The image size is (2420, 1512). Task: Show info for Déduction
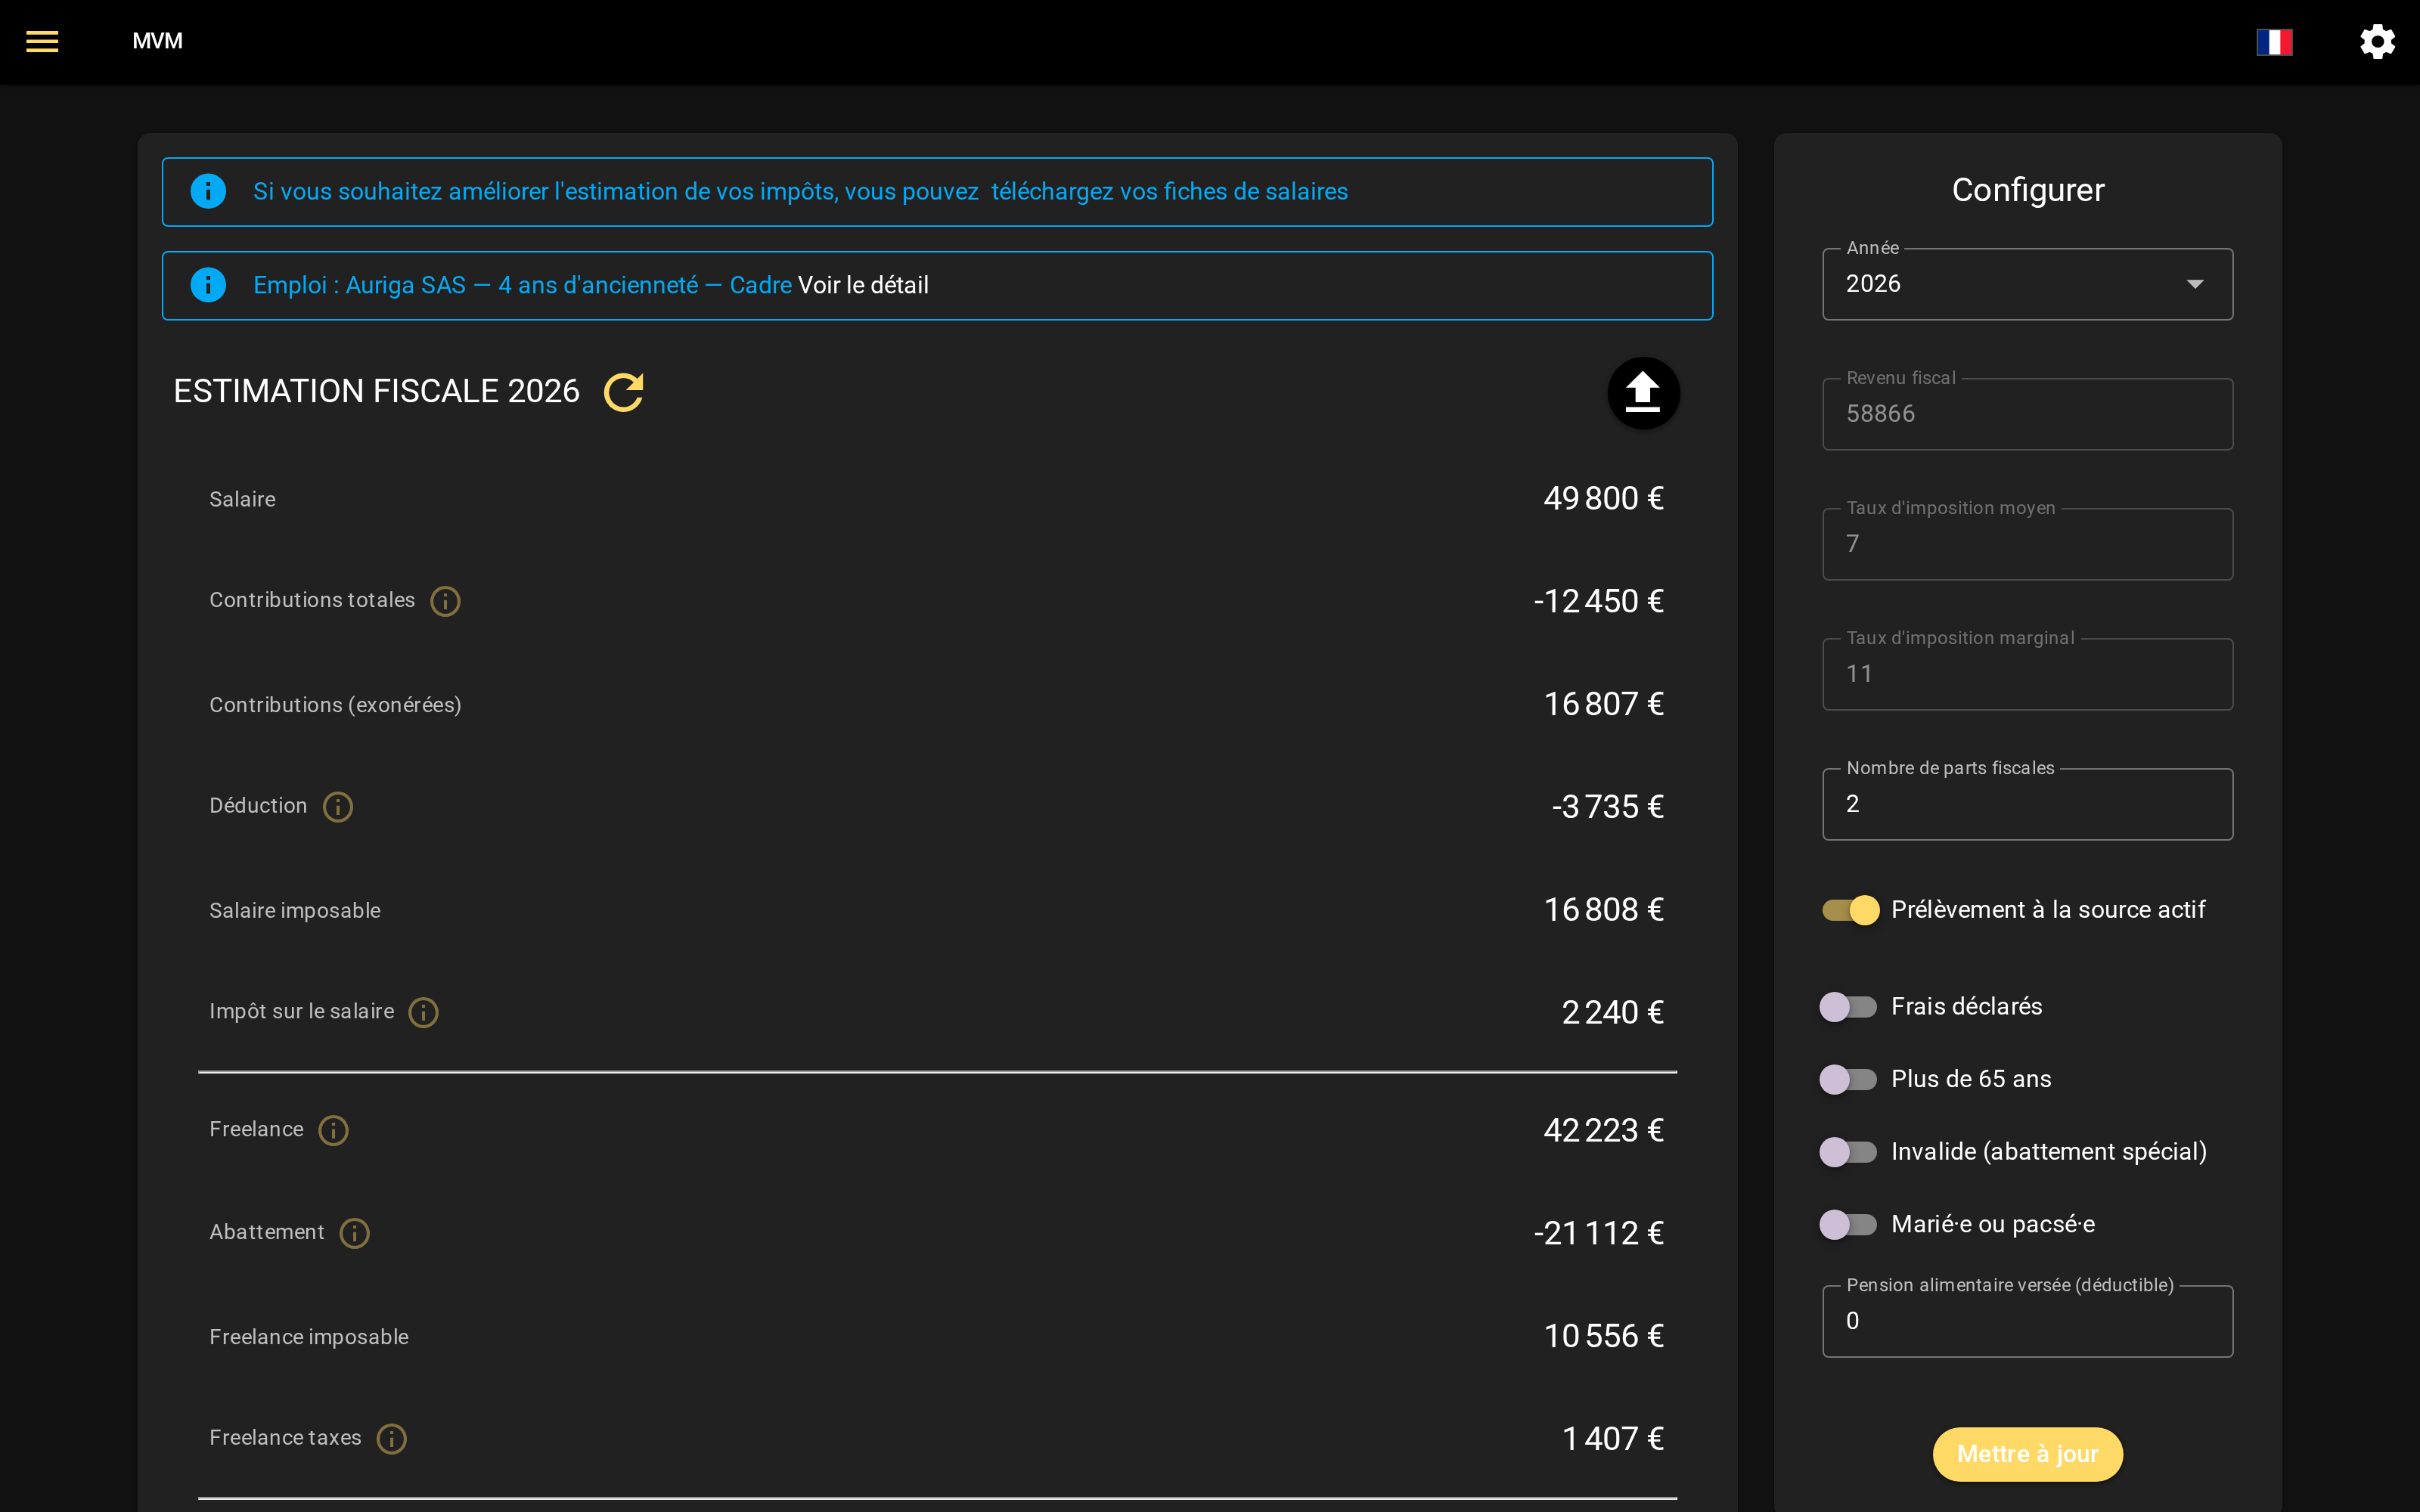pos(338,807)
